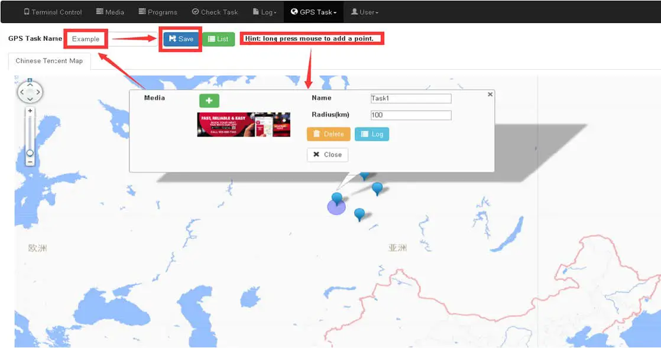Select the rightmost blue map pin

point(377,188)
